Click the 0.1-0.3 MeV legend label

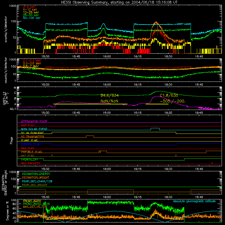tap(32, 61)
